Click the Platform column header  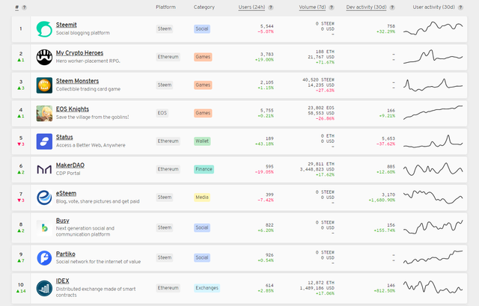[165, 7]
